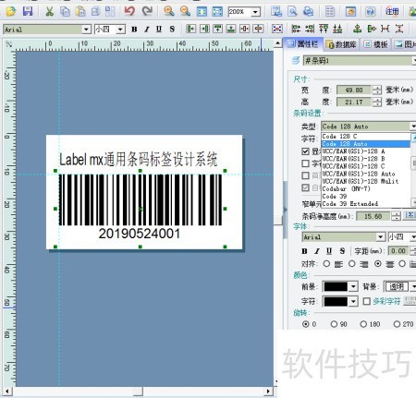Click barcode number 20190524001 on canvas
Screen dimensions: 416x398
140,234
